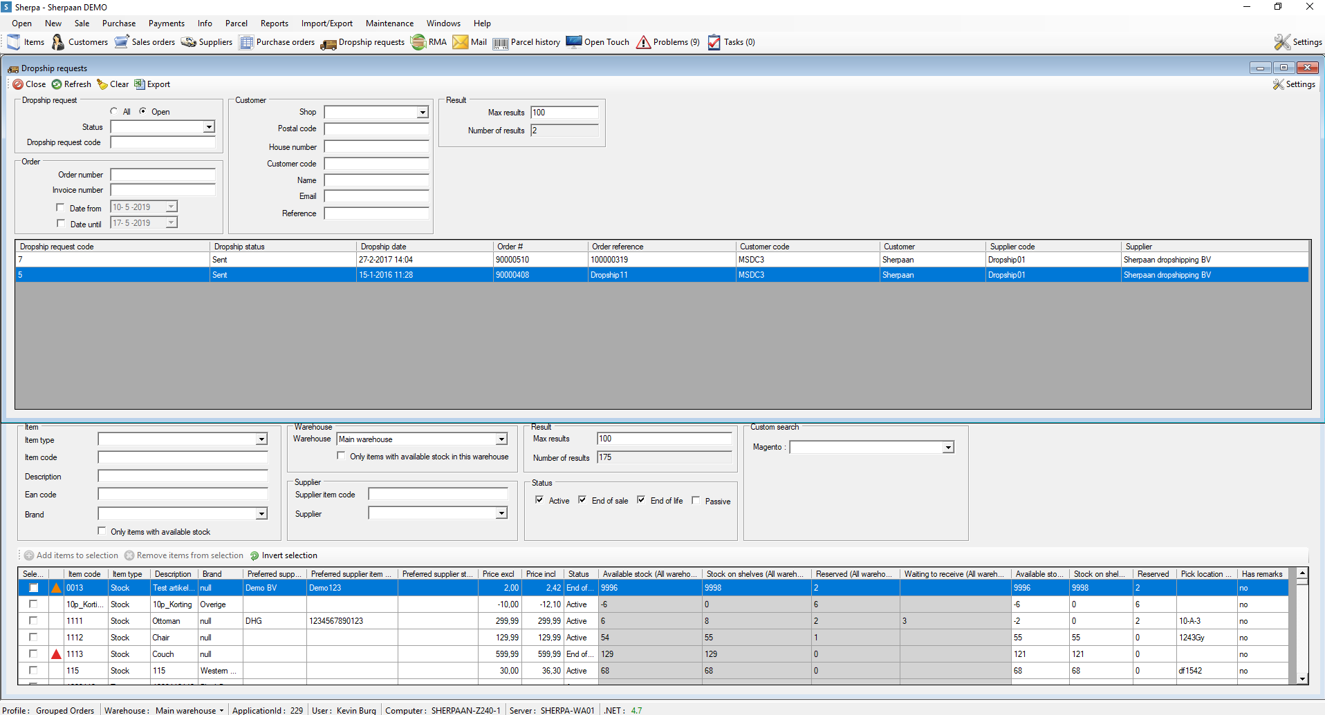Click the items table scroll down arrow
The height and width of the screenshot is (715, 1325).
1302,679
